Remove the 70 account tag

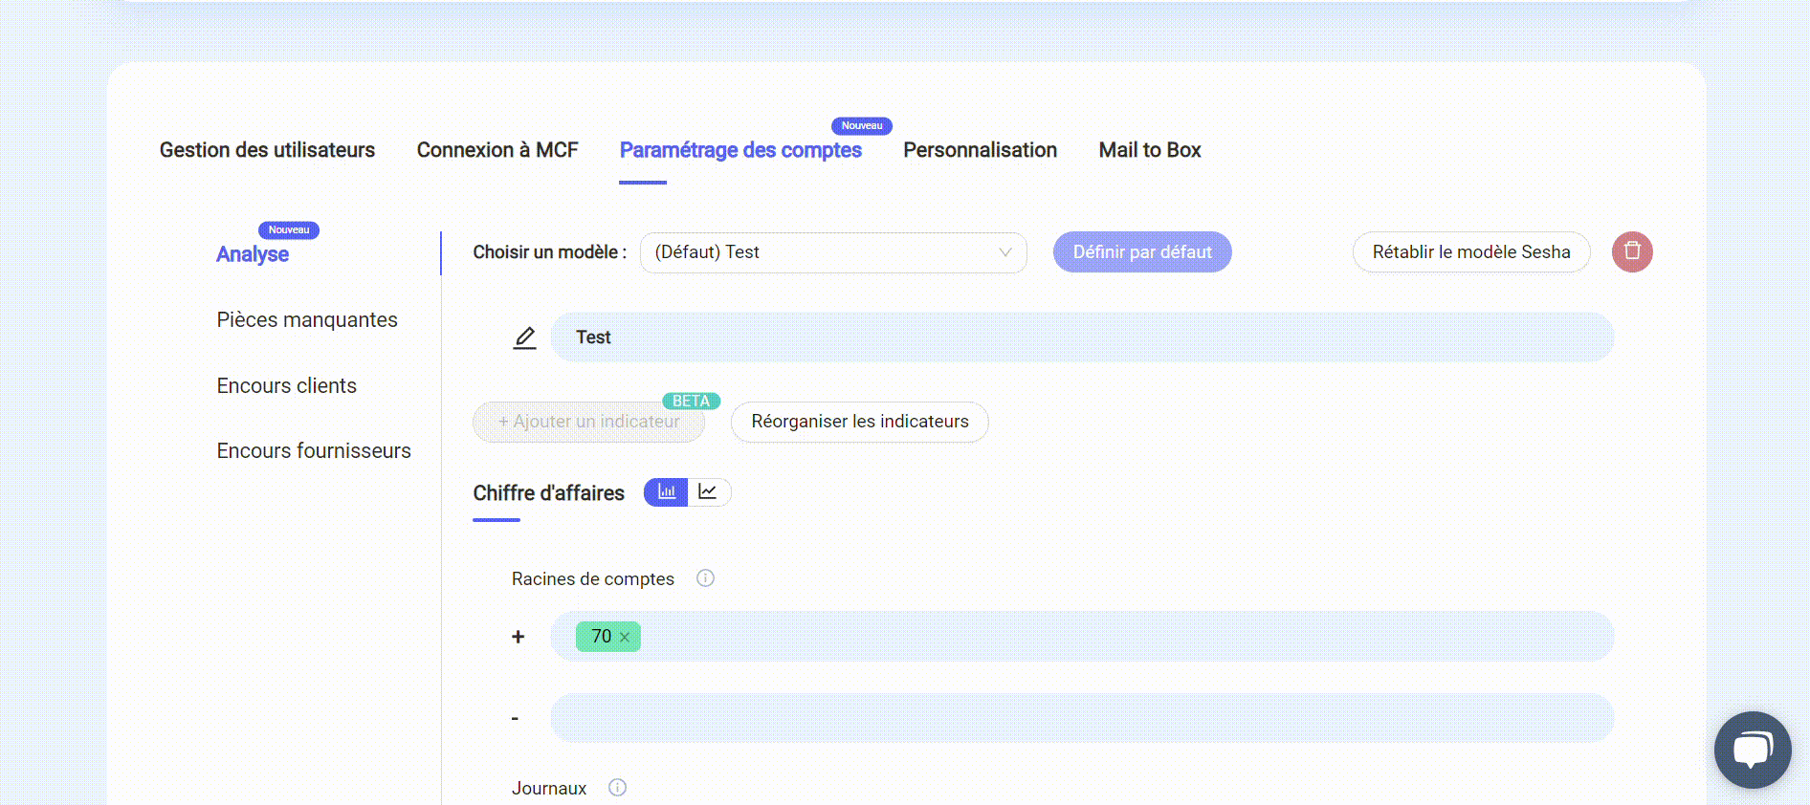(x=625, y=637)
